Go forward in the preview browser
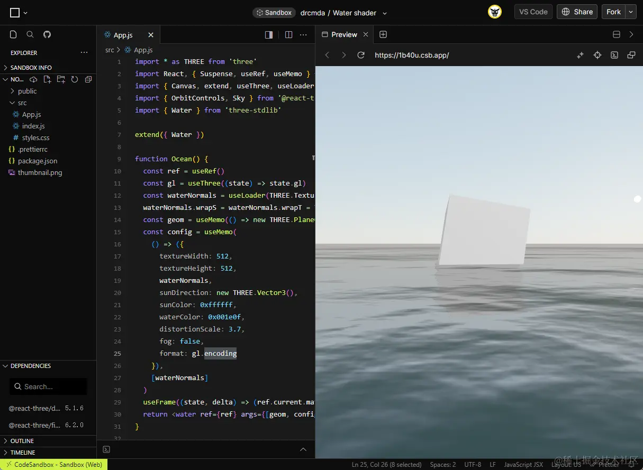Screen dimensions: 643x470 344,55
